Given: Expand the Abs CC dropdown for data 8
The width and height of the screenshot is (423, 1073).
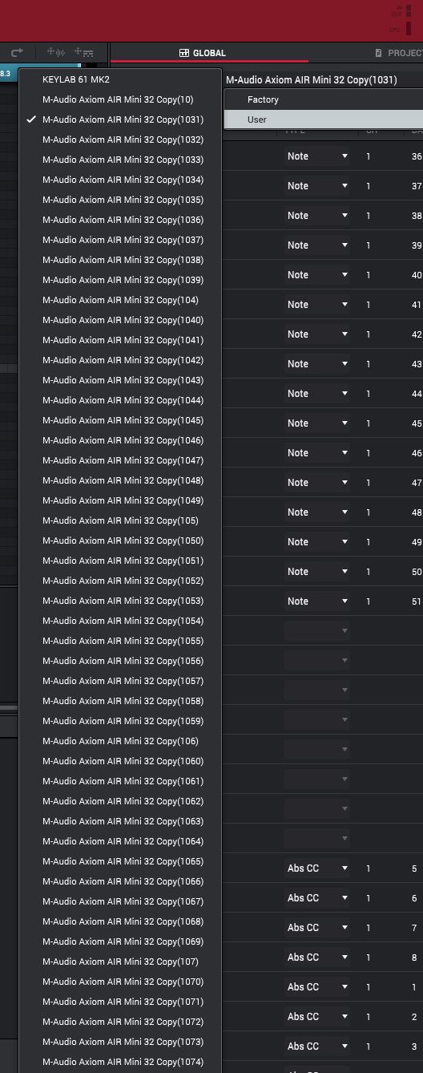Looking at the screenshot, I should (317, 958).
